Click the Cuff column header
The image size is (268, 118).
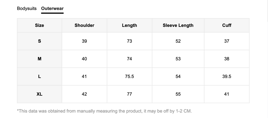[227, 25]
